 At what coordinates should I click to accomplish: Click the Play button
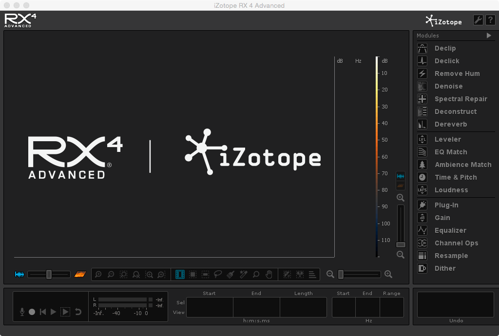(x=54, y=312)
